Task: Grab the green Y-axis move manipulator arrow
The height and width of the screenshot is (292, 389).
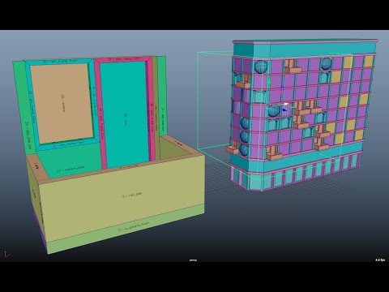Action: pos(269,81)
